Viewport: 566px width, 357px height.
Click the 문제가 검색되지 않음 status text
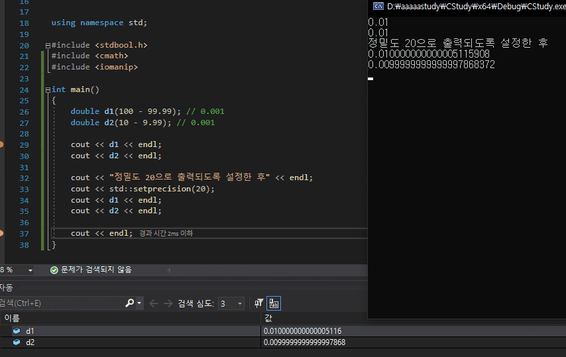pos(96,270)
